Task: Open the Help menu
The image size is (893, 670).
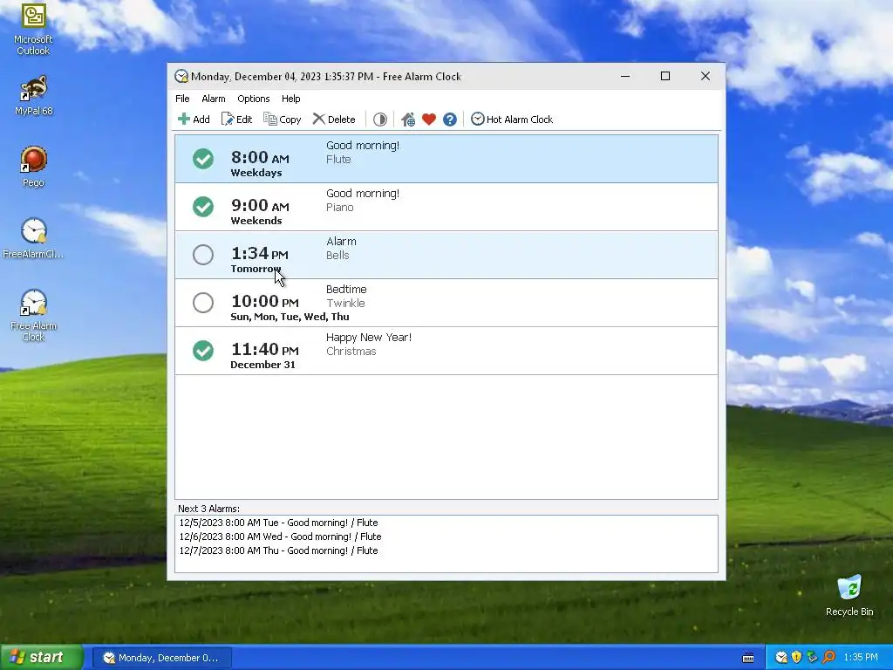Action: (291, 99)
